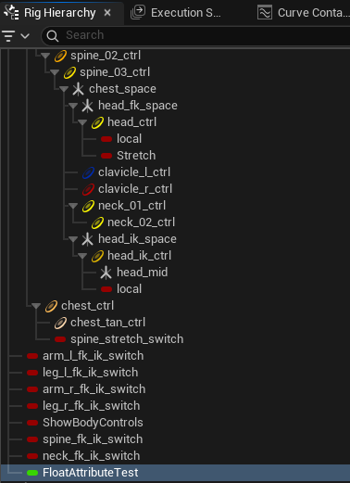Select the ShowBodyControls item
Viewport: 350px width, 483px height.
93,423
